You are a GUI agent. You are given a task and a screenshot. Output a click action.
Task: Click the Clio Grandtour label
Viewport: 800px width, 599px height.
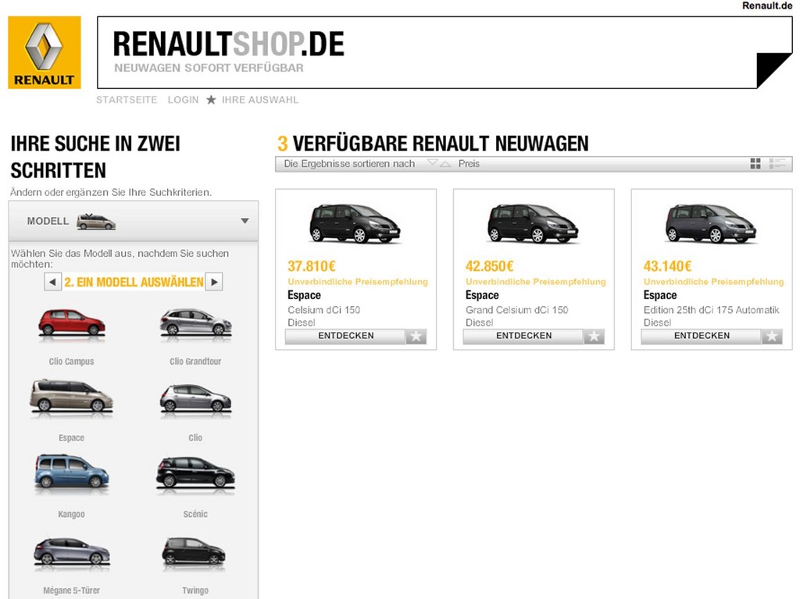click(195, 362)
